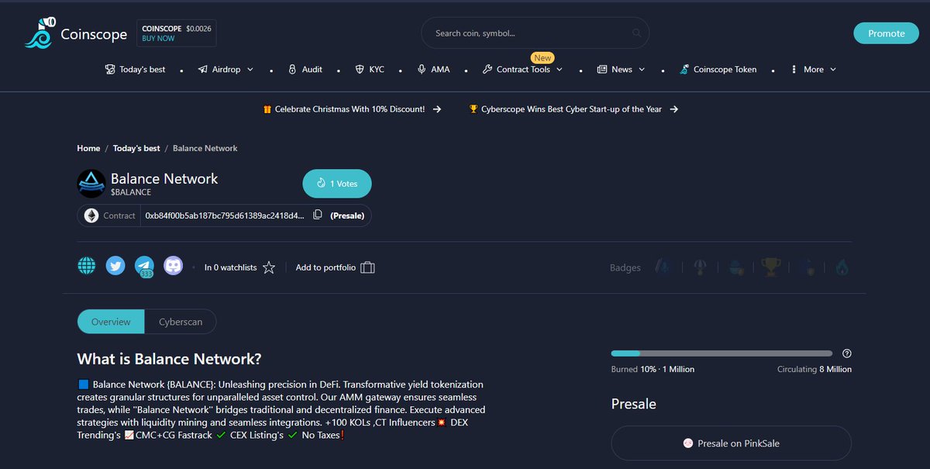Click the 'Burned 10% · 1 Million' text
The image size is (930, 469).
[x=653, y=370]
